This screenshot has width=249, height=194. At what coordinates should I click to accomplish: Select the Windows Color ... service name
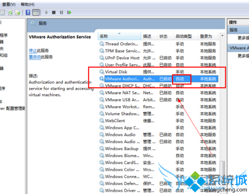coord(122,169)
